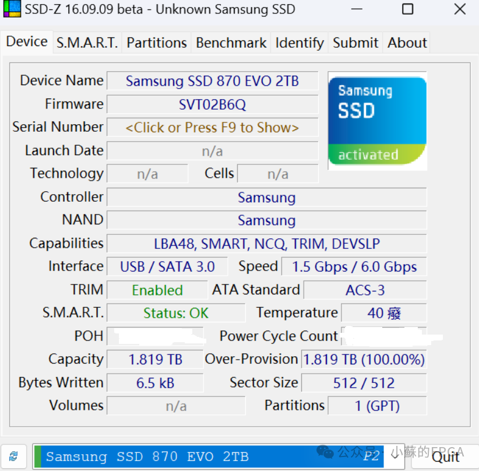Switch to the Device tab

click(x=27, y=42)
